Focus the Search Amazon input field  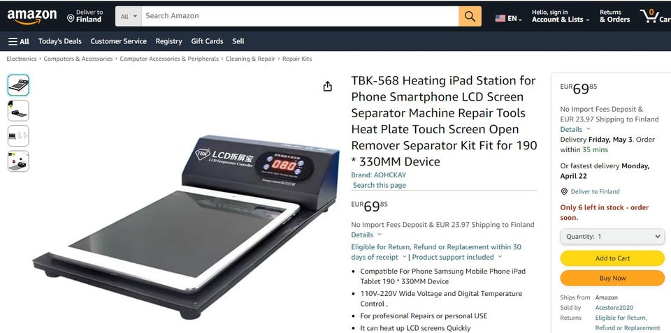300,16
